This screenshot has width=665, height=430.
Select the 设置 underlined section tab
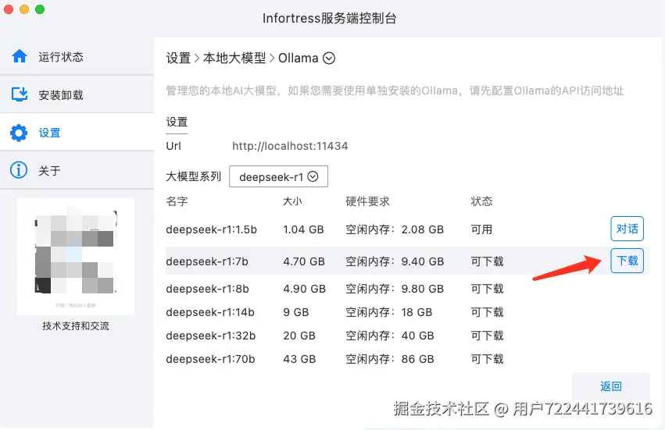pyautogui.click(x=177, y=123)
